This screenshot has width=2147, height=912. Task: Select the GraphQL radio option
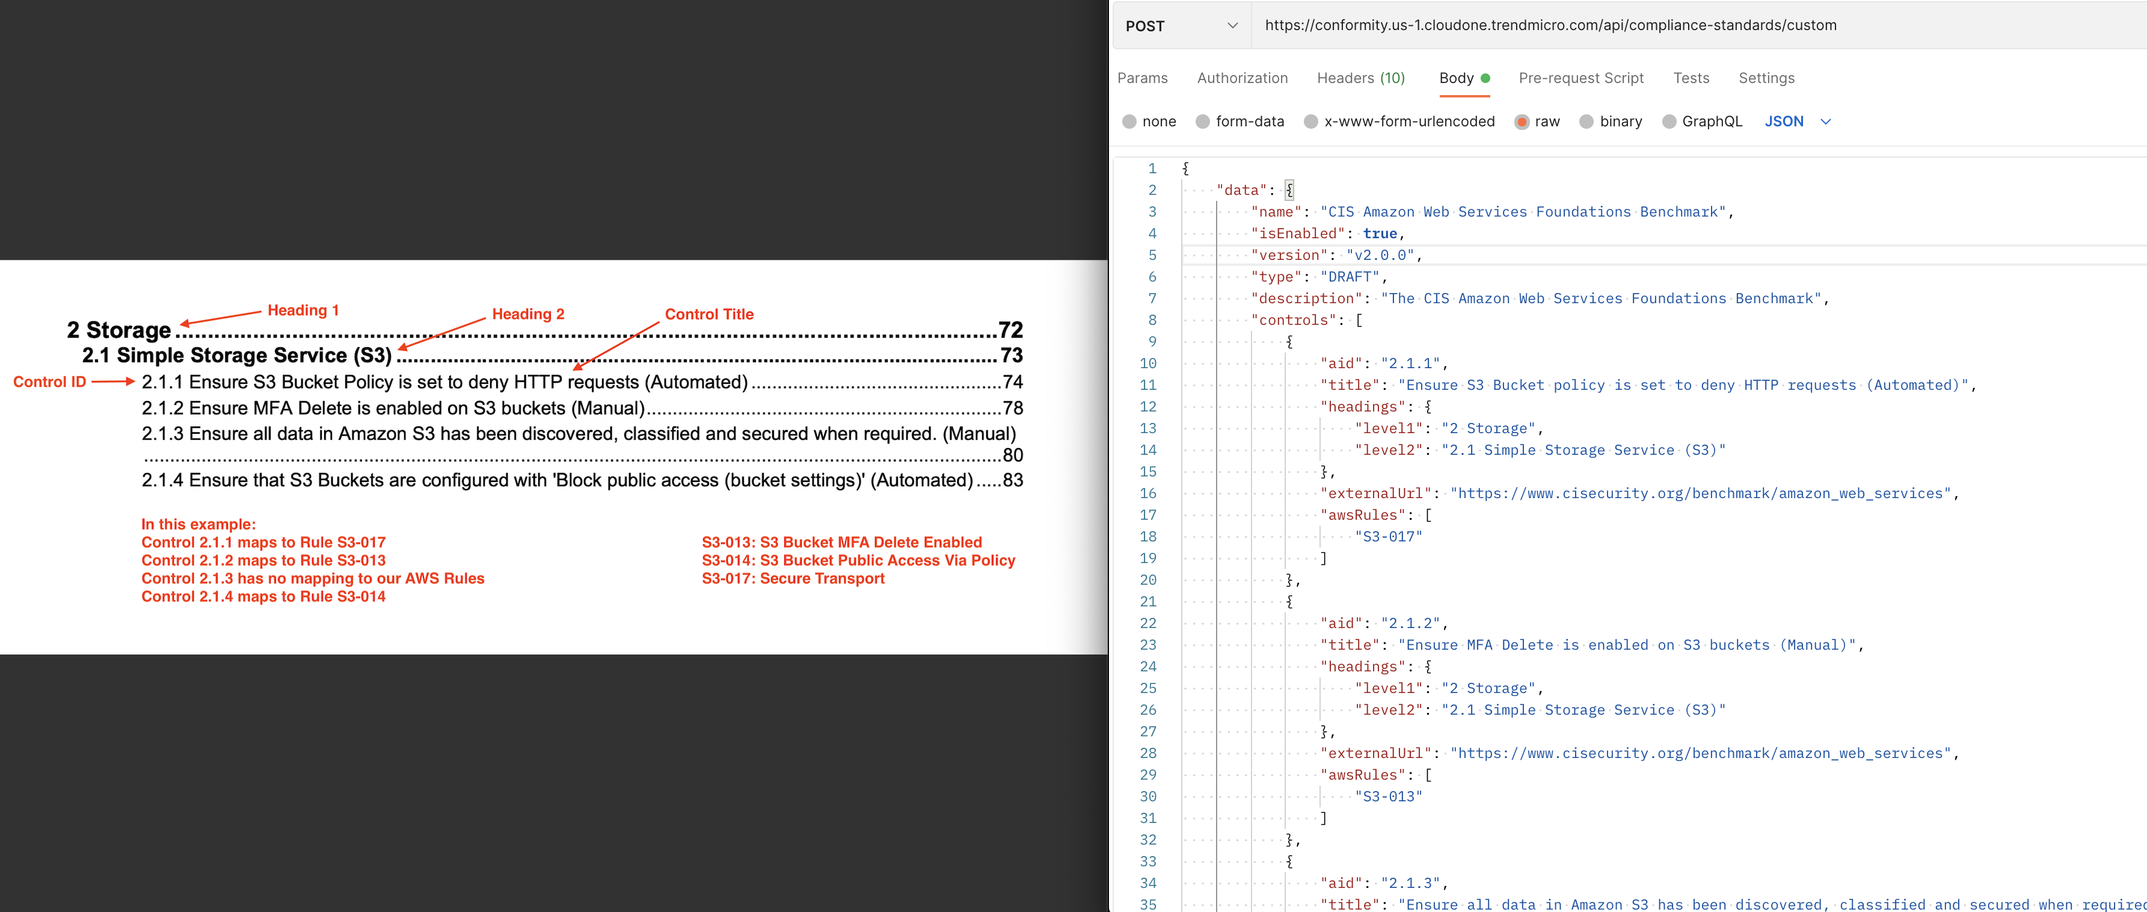(1669, 122)
